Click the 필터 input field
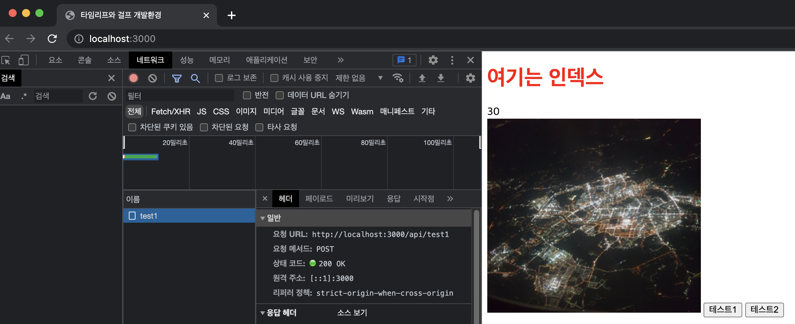 click(x=180, y=96)
